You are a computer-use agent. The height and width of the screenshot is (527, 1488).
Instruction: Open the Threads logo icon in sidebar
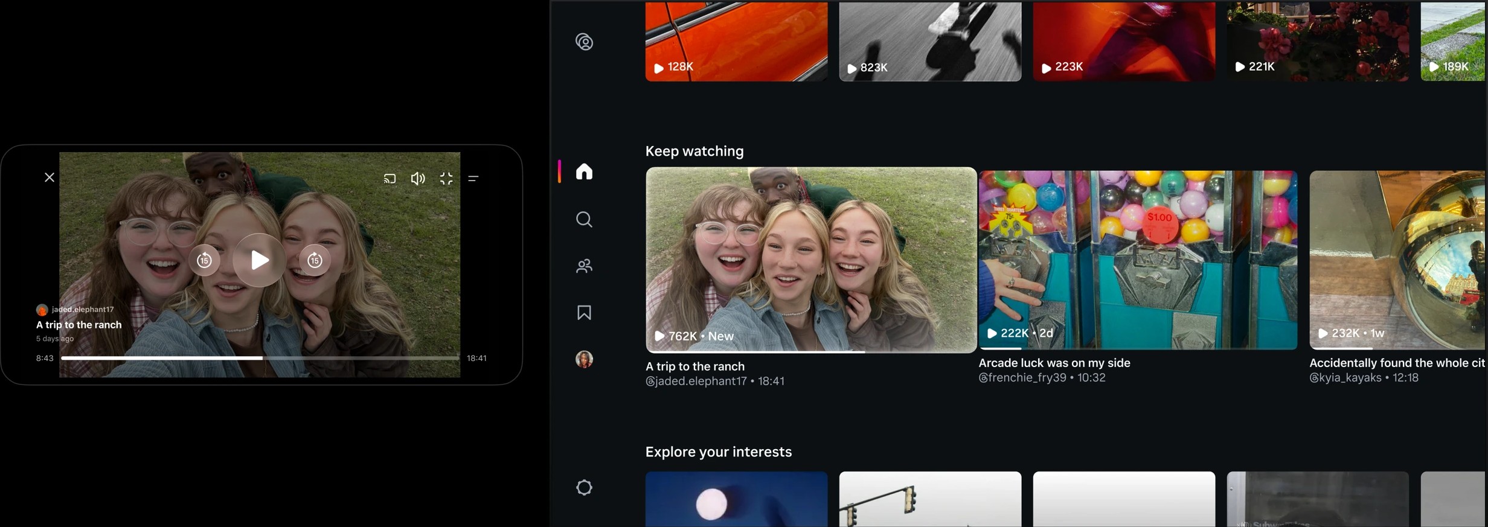pos(584,42)
